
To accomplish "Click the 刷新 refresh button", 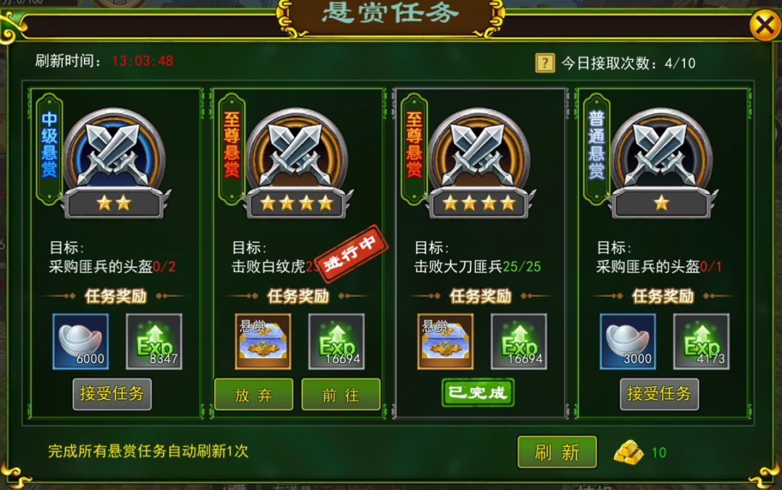I will tap(557, 452).
